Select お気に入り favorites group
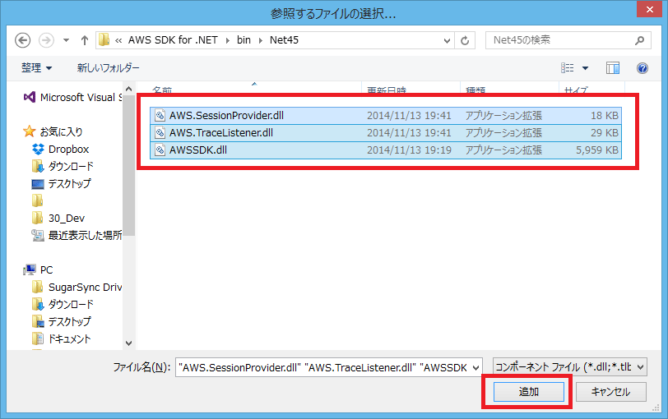668x419 pixels. (x=53, y=131)
